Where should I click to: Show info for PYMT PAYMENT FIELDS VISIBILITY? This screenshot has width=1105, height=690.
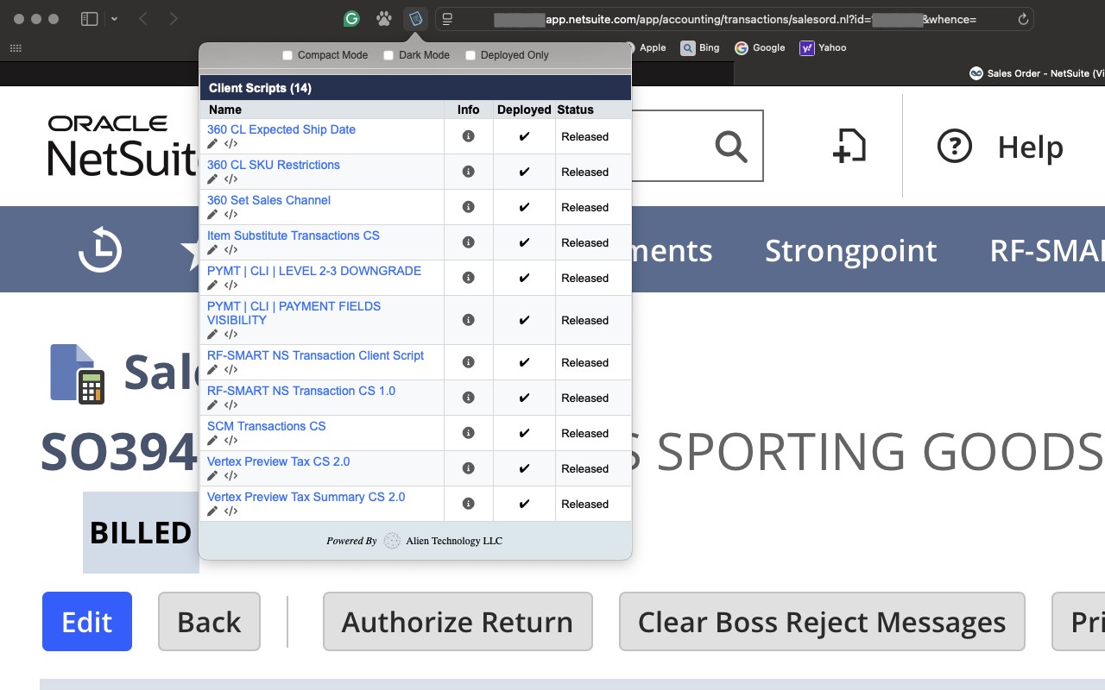[469, 320]
